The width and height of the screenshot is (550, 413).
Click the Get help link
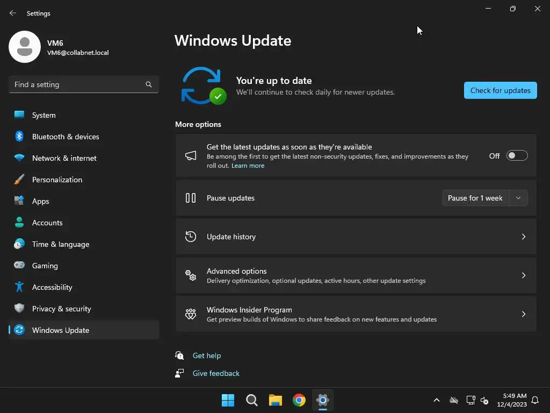(207, 355)
